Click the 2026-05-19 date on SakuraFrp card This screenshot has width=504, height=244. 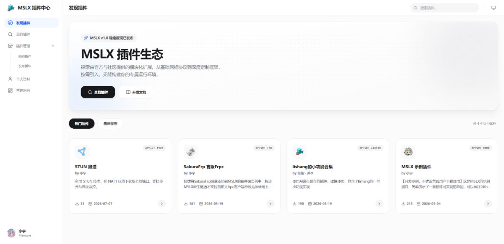(214, 204)
